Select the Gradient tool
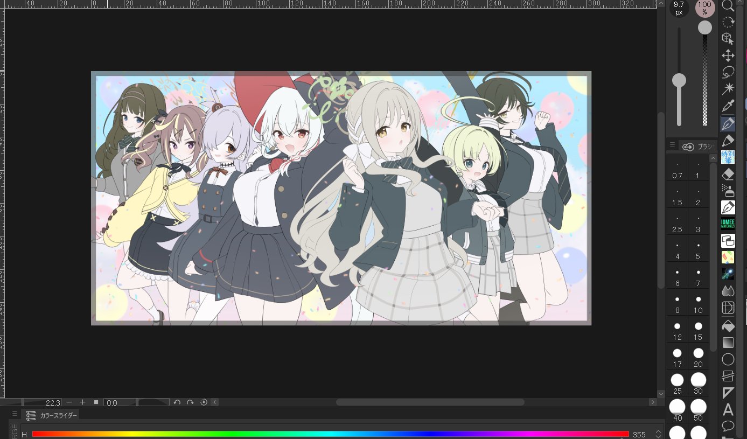 [x=728, y=342]
